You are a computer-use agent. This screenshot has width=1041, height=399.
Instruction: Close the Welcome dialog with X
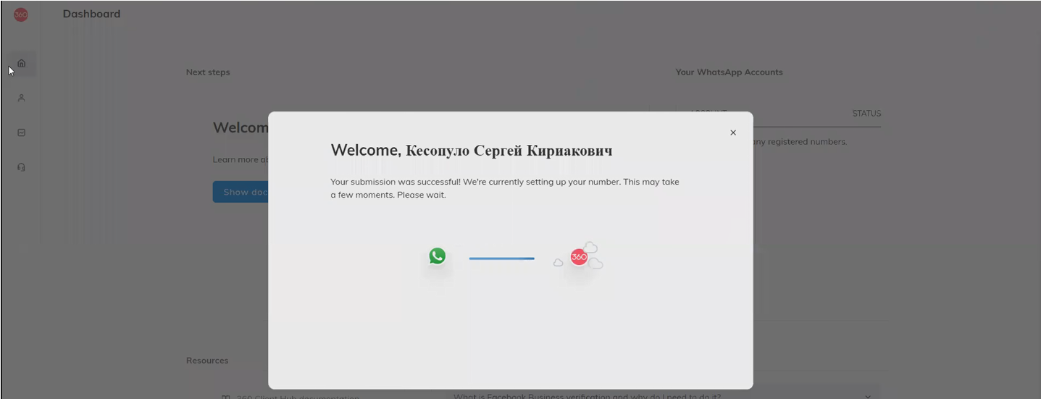(x=733, y=133)
